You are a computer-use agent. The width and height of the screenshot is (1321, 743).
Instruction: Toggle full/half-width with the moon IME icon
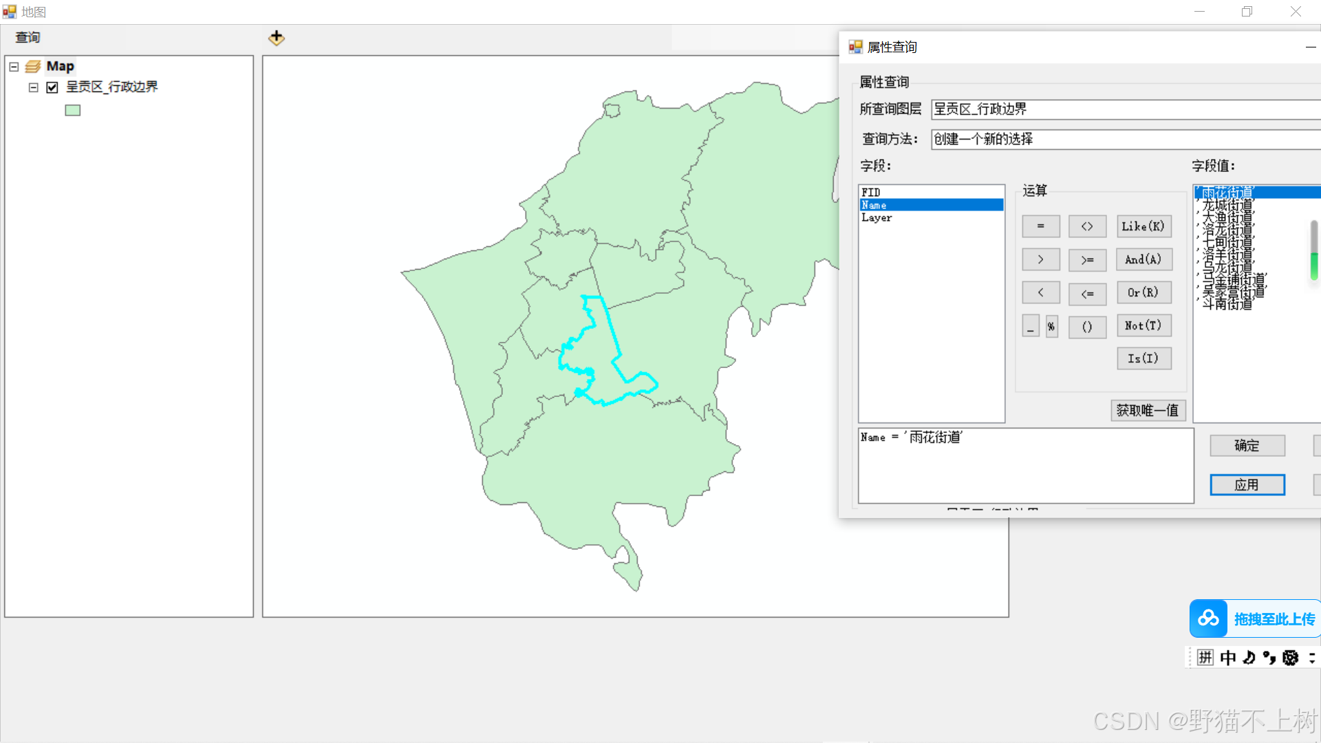click(x=1248, y=658)
